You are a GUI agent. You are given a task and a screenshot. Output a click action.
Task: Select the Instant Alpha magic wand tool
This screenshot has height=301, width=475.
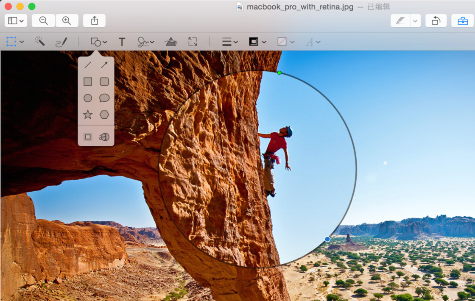40,42
